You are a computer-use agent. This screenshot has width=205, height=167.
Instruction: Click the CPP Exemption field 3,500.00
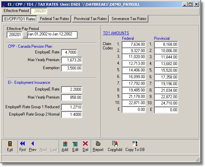click(x=72, y=68)
